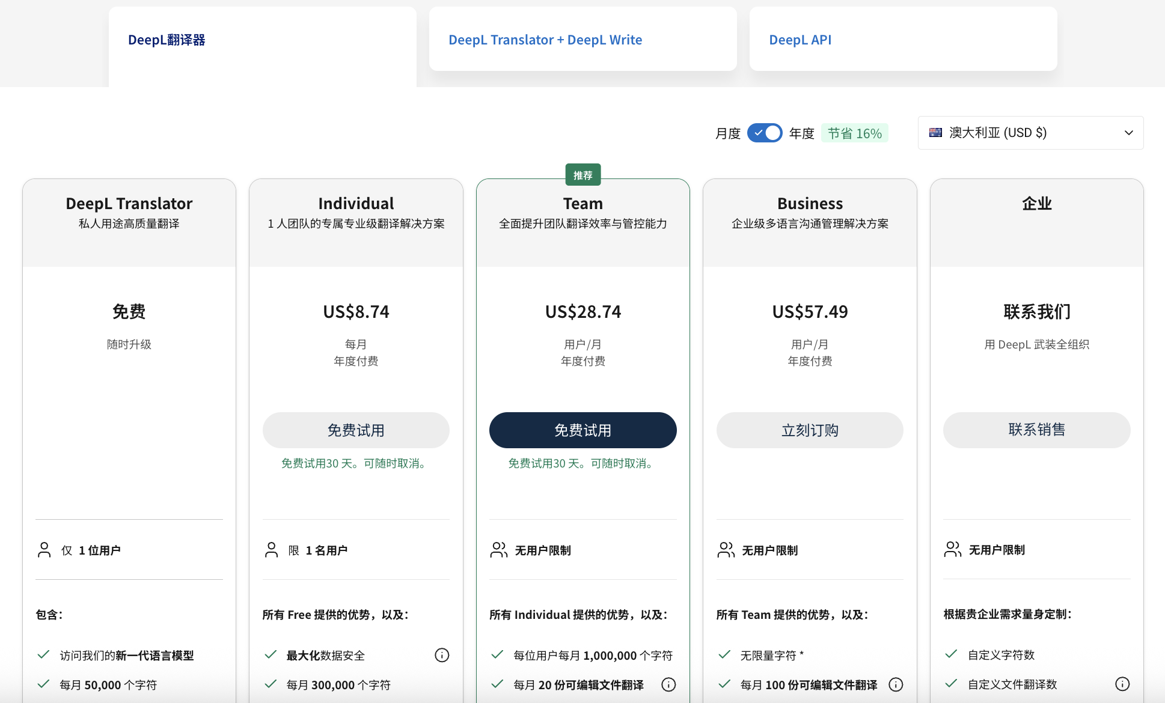This screenshot has height=703, width=1165.
Task: Click the multi-user icon in Business card
Action: [726, 550]
